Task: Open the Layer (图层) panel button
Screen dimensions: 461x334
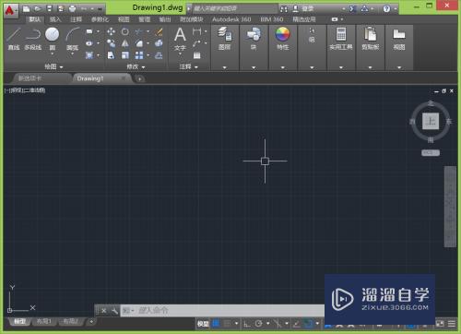Action: click(224, 38)
